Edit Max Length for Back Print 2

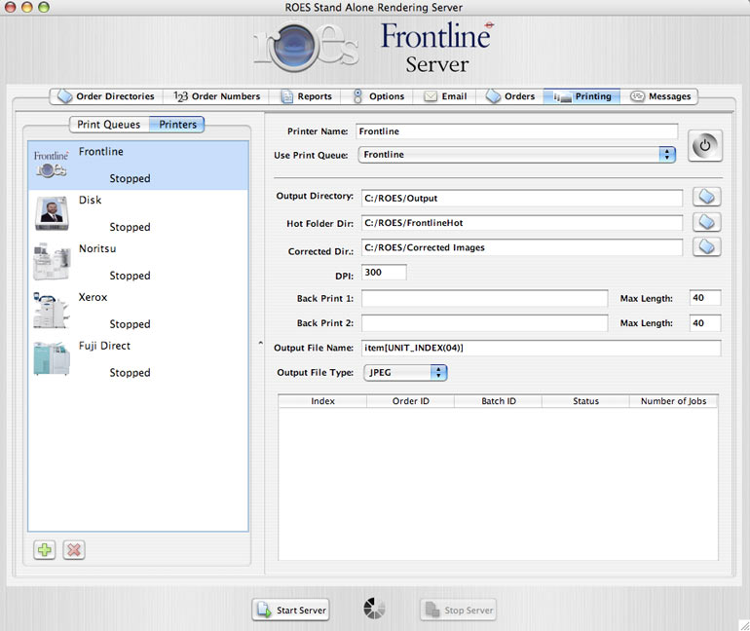(x=705, y=323)
